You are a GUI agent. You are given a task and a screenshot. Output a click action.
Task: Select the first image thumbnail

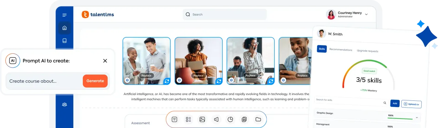(146, 61)
